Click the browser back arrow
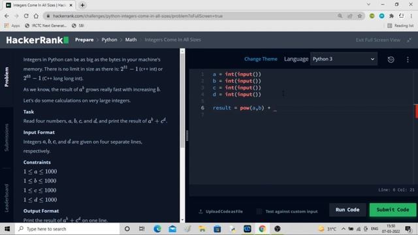418x235 pixels. pyautogui.click(x=7, y=16)
